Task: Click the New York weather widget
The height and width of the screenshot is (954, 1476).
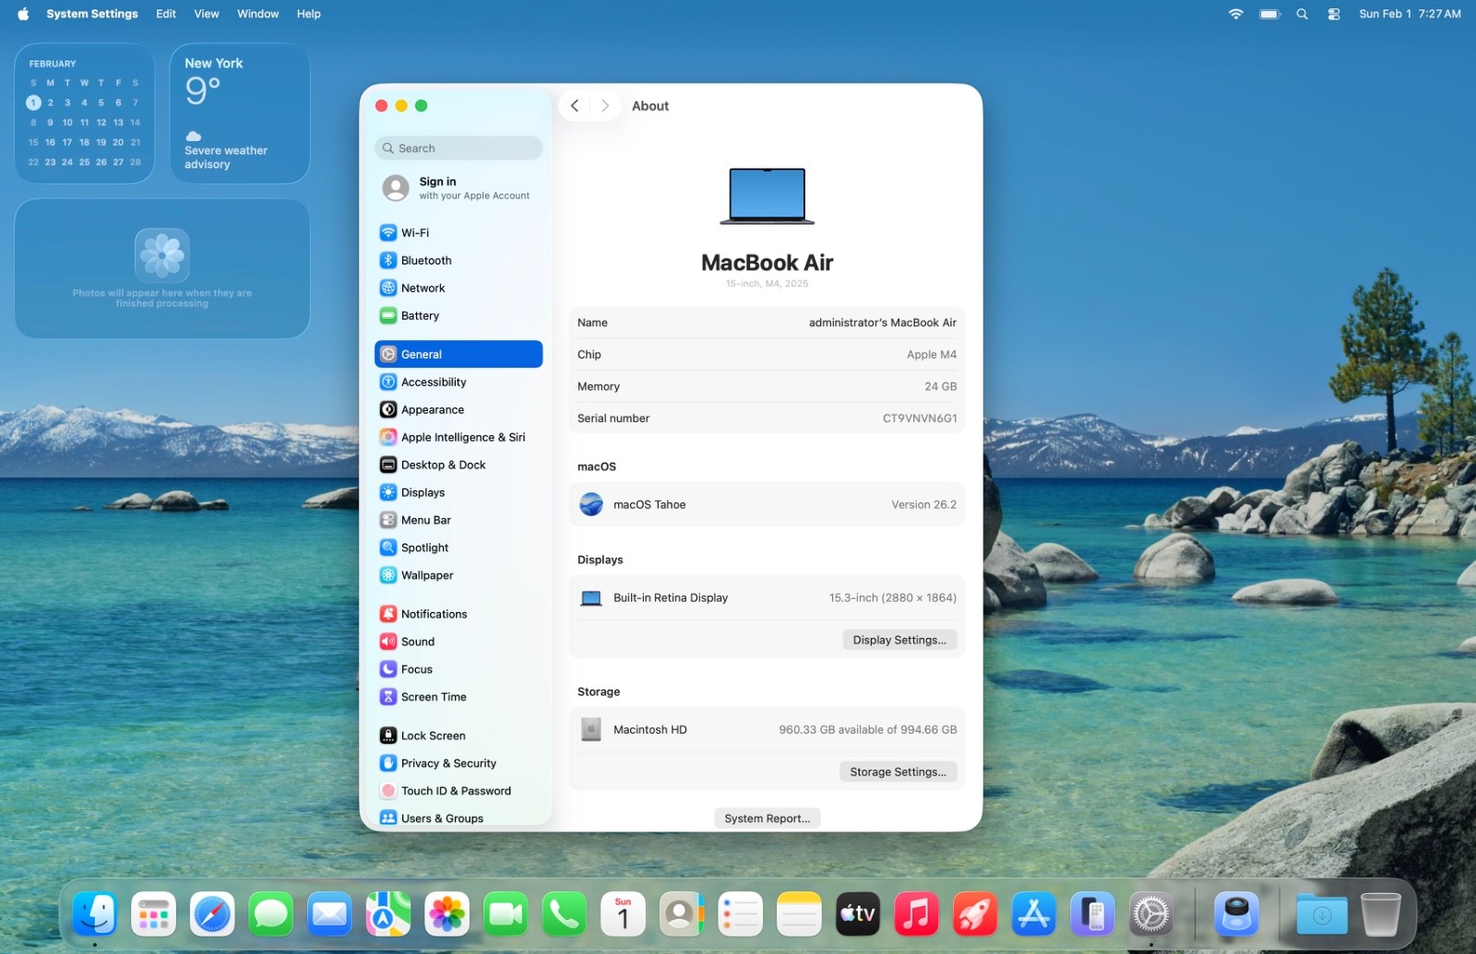Action: [x=239, y=113]
